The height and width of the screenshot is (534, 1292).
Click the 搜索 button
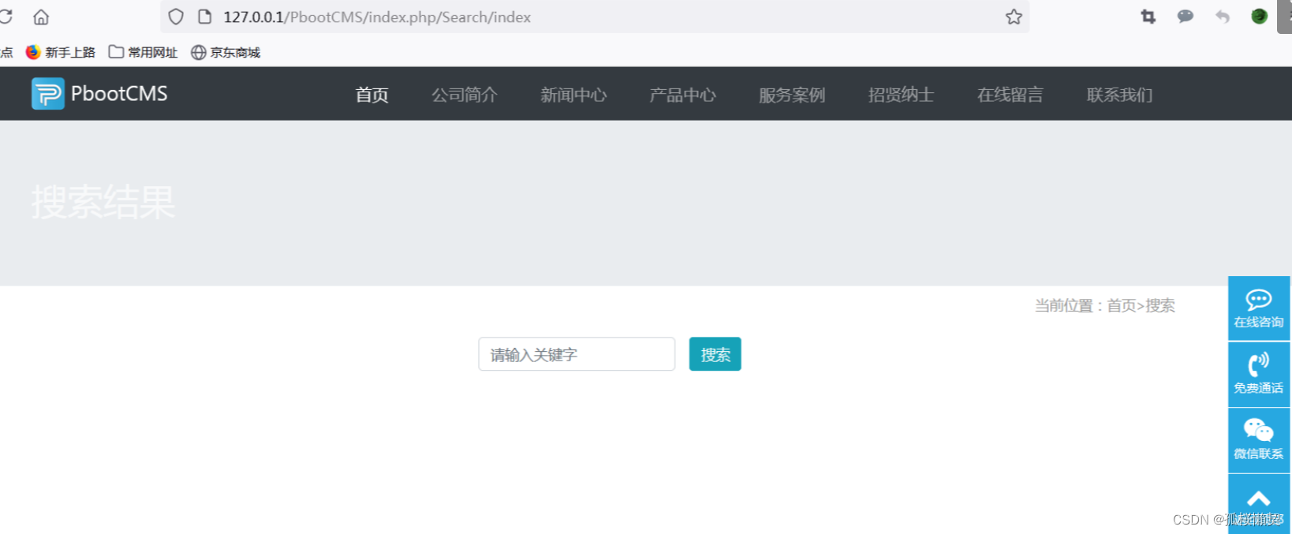715,354
